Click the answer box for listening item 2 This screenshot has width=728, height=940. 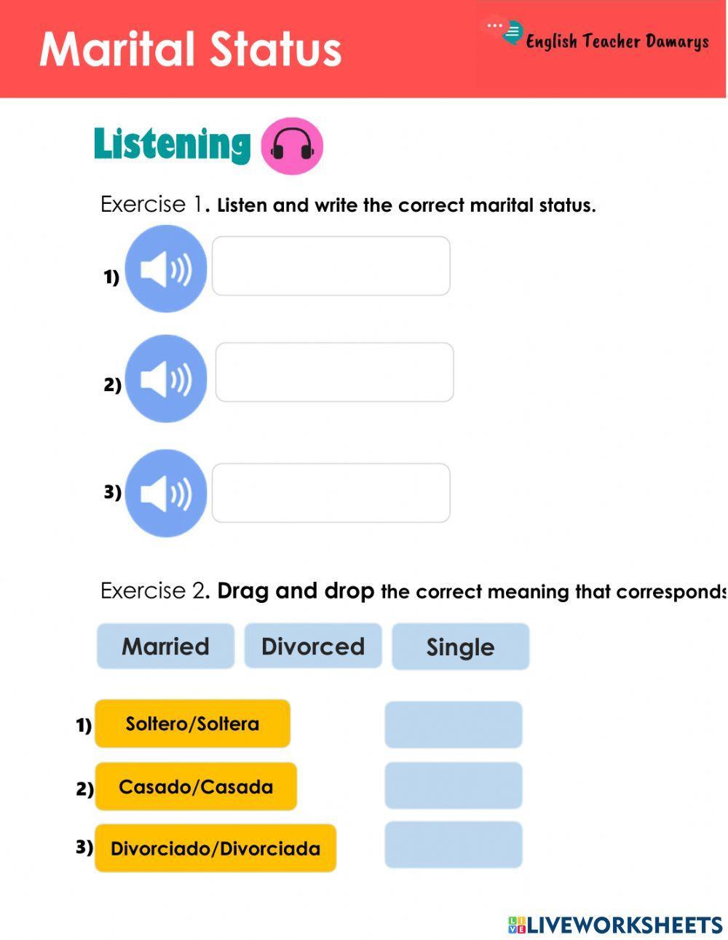[334, 372]
